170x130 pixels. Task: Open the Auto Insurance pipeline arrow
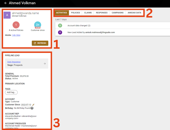click(45, 63)
